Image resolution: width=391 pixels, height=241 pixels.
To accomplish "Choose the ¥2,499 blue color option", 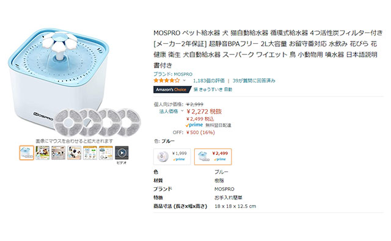I will (213, 157).
